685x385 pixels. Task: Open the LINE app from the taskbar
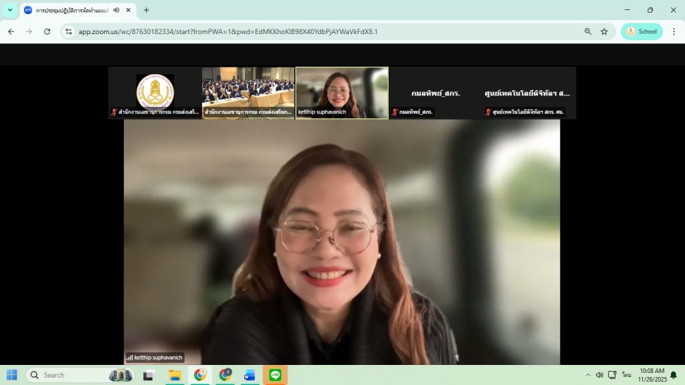coord(275,375)
